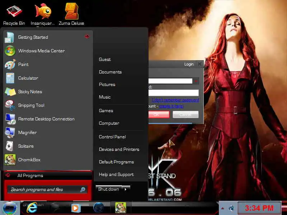Click 'I don't remember password' link
This screenshot has width=287, height=215.
click(175, 100)
